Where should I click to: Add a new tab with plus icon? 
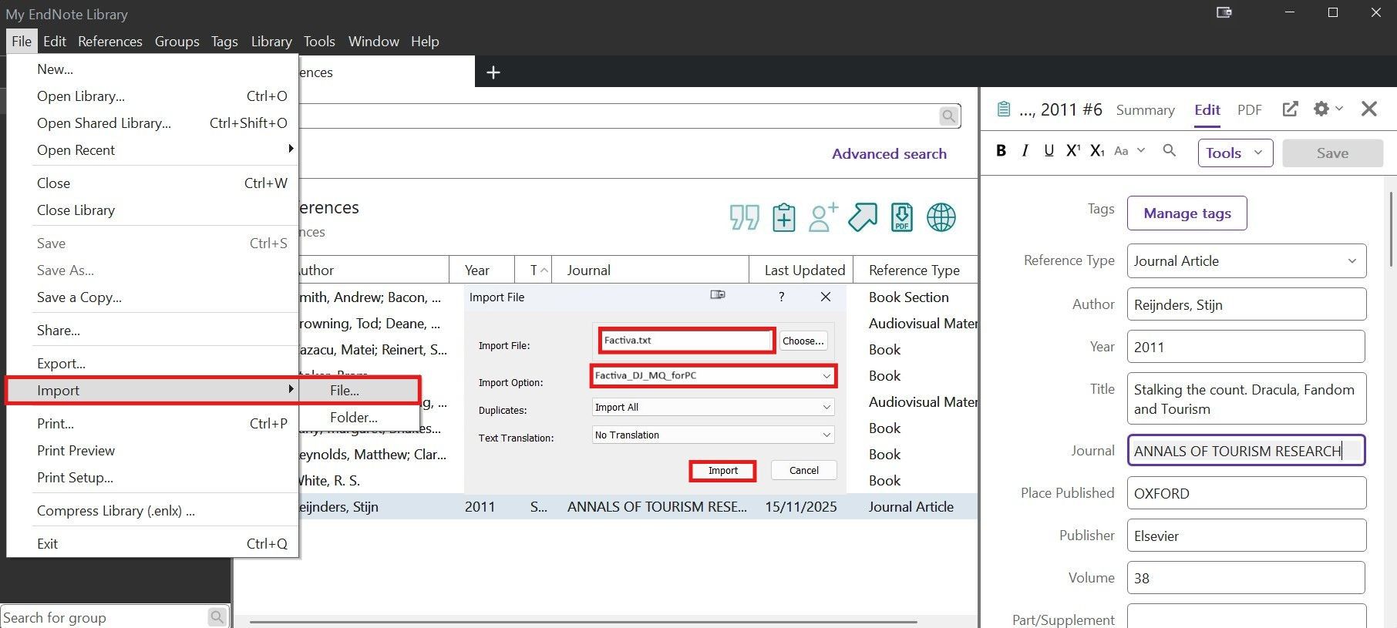tap(493, 72)
